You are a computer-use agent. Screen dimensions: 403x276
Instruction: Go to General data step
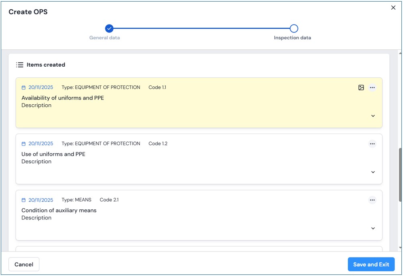coord(109,28)
